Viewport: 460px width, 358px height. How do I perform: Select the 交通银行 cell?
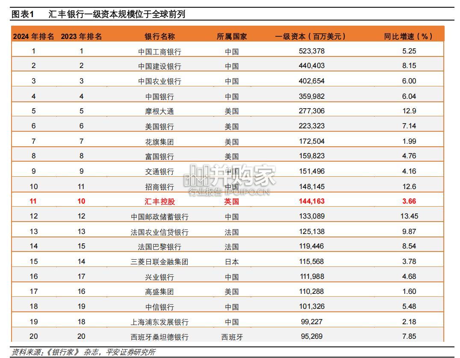[x=159, y=172]
